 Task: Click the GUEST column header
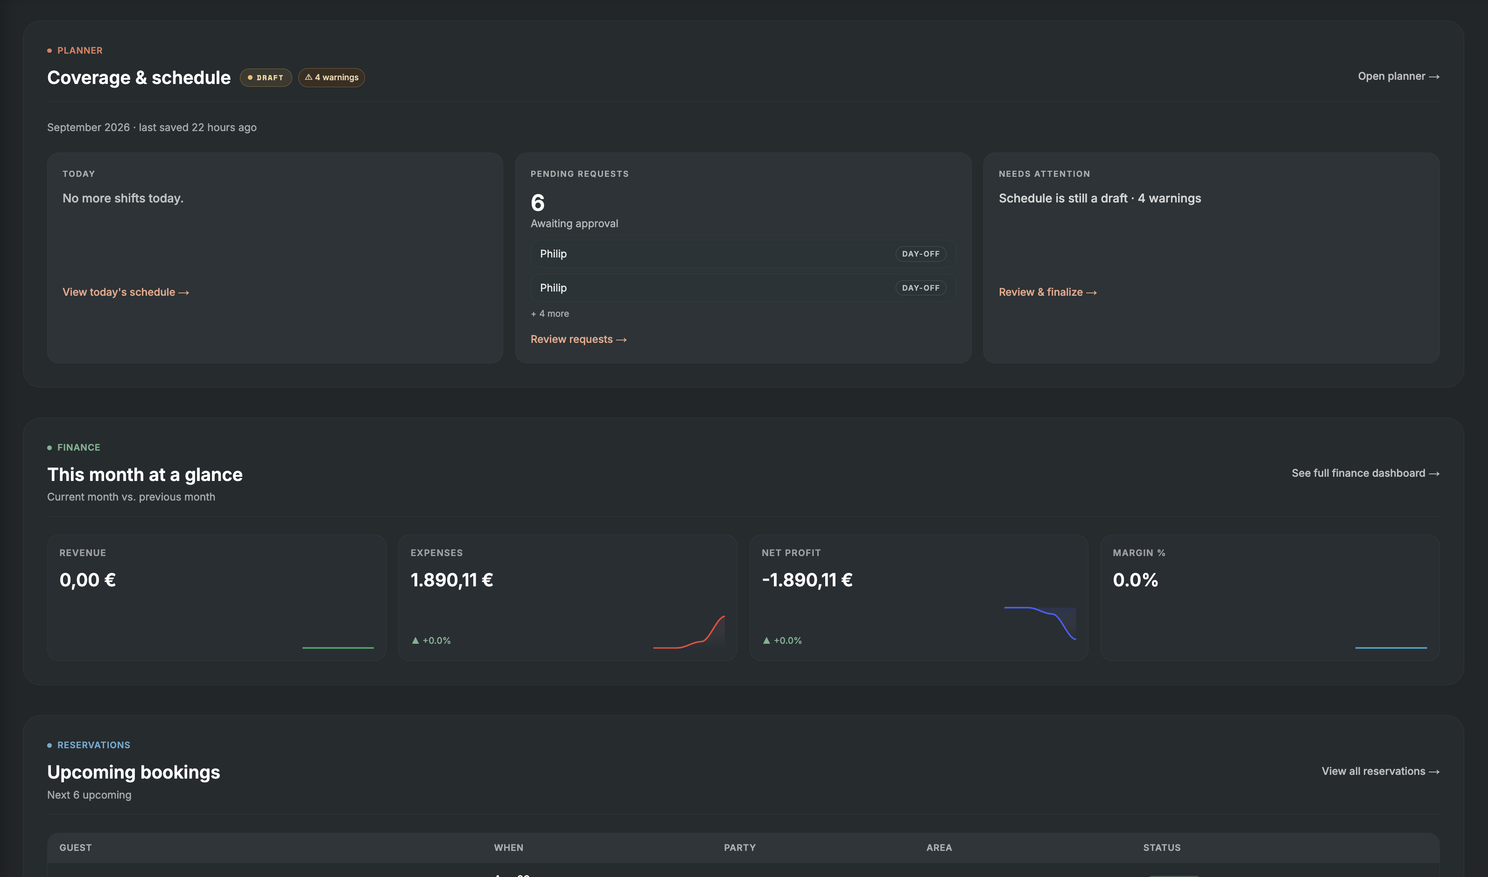coord(76,848)
